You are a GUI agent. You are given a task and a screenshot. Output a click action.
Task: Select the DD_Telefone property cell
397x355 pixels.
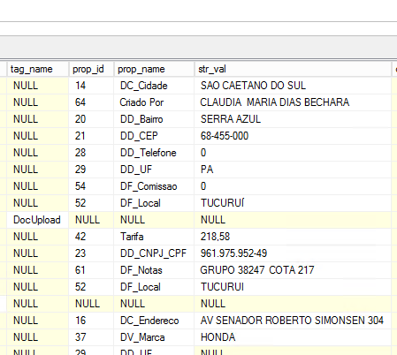coord(154,153)
